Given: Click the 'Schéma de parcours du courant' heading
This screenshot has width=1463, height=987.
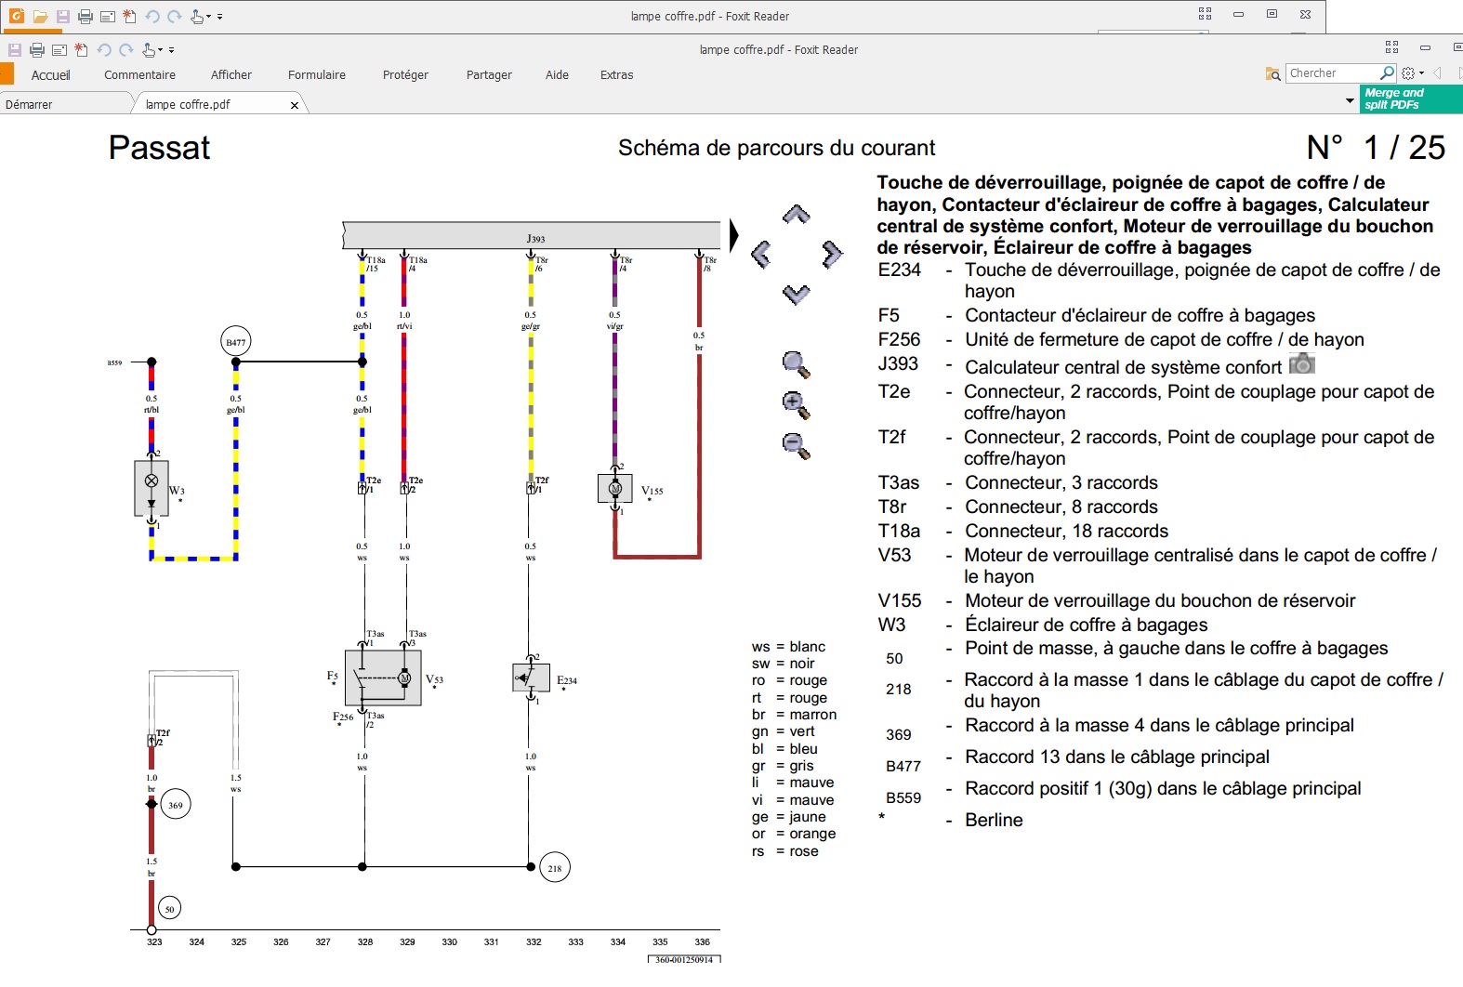Looking at the screenshot, I should [777, 148].
